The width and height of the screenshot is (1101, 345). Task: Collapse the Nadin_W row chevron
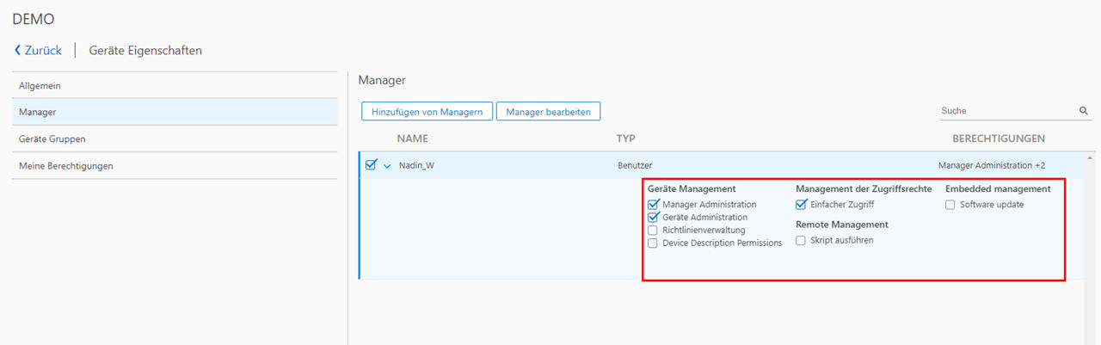point(387,166)
